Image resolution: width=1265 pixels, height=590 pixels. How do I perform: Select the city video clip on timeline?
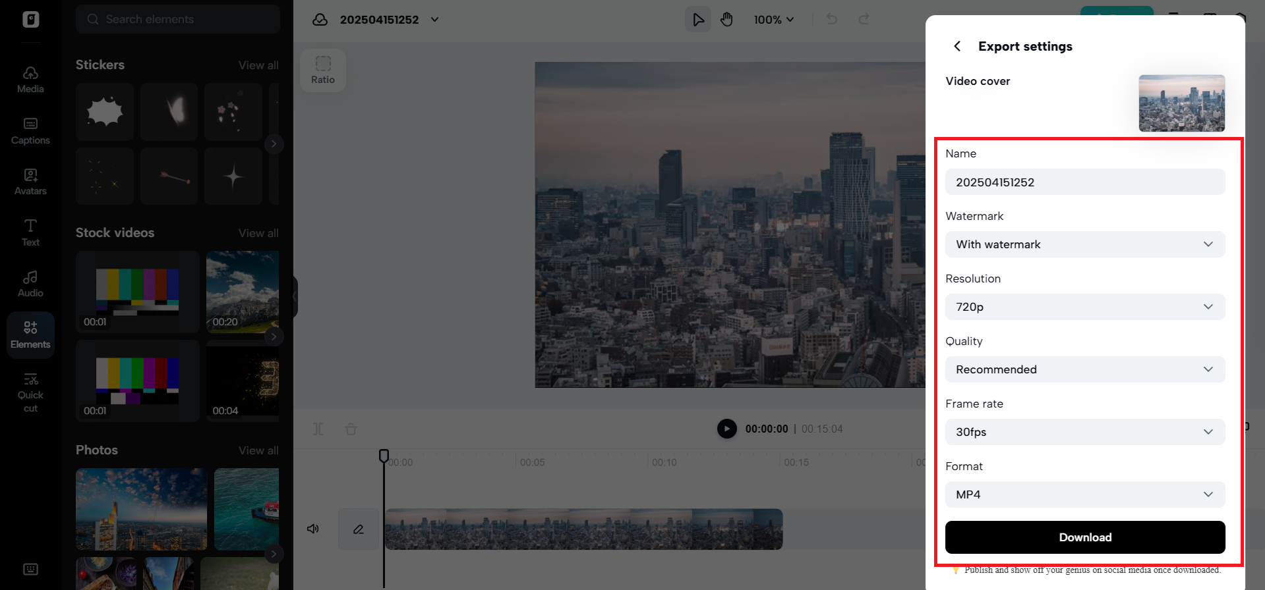(583, 529)
